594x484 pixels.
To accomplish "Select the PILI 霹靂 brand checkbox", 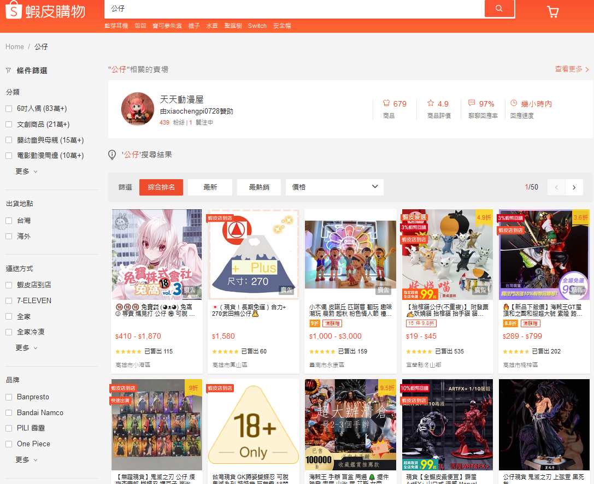I will coord(9,428).
